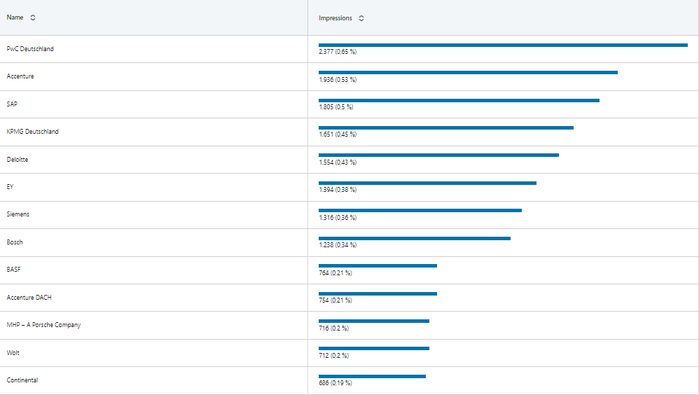
Task: Select the Wolt row name
Action: 13,353
